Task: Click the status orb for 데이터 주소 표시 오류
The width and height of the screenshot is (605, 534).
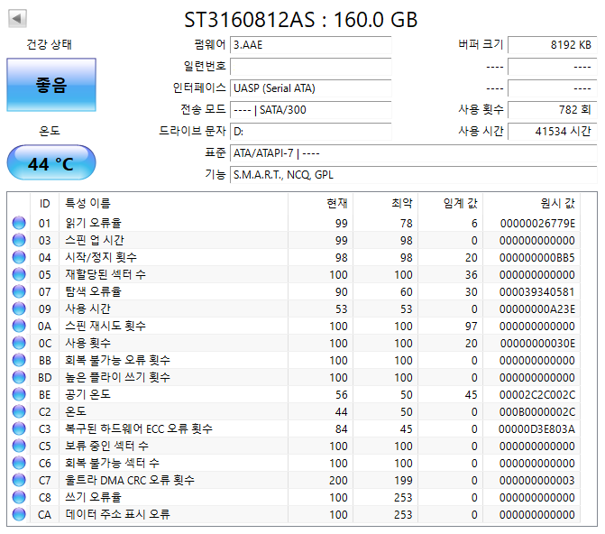Action: point(19,515)
